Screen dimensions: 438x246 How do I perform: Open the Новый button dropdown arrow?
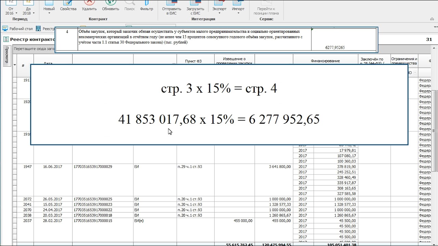49,13
